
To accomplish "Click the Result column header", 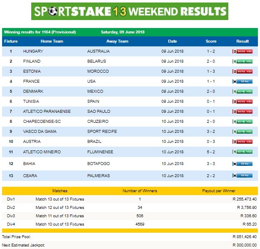I will click(242, 41).
